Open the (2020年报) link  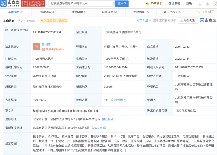coord(99,128)
